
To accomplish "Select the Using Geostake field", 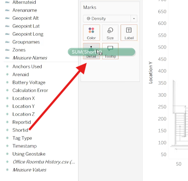I will [x=29, y=154].
